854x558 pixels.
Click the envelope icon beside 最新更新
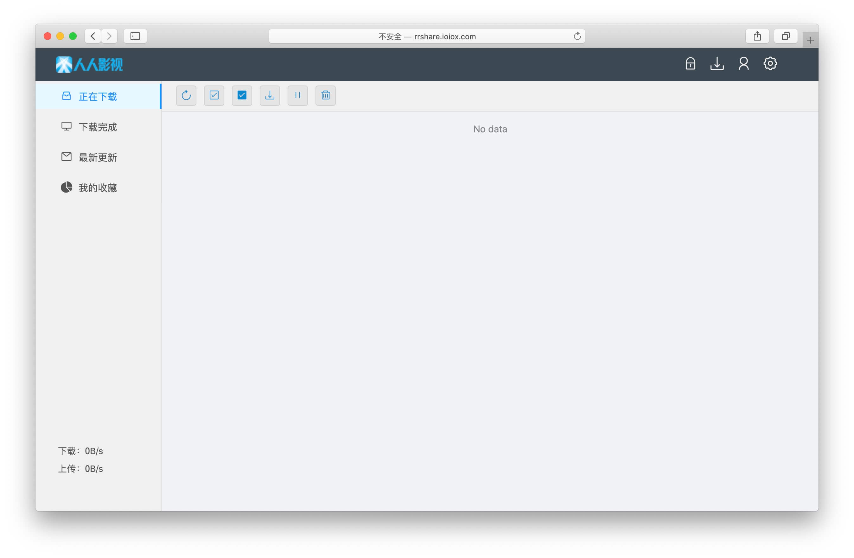pos(67,156)
